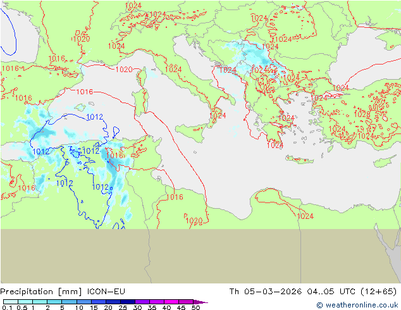
Task: Click the '1024' label on the Egyptian coast
Action: click(305, 216)
